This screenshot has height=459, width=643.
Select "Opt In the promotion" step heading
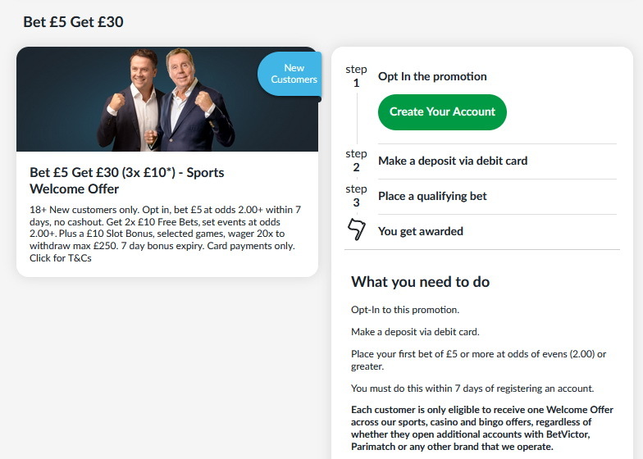tap(432, 76)
